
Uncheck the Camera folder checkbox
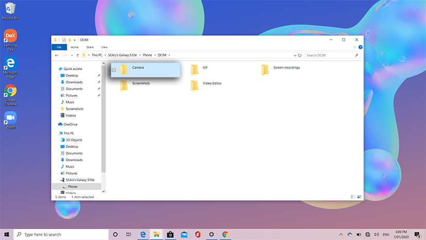114,70
